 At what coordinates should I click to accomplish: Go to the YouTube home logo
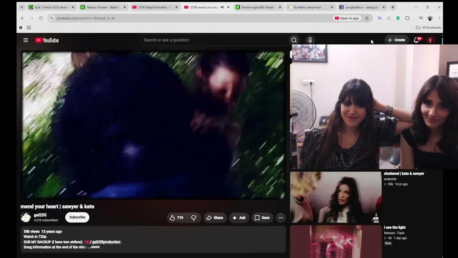(47, 40)
